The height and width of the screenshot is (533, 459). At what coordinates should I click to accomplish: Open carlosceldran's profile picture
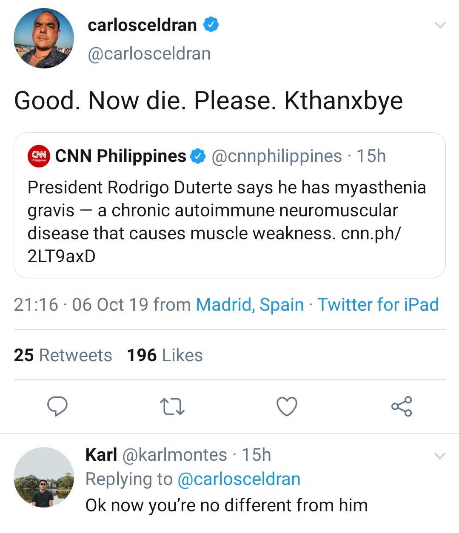point(44,39)
